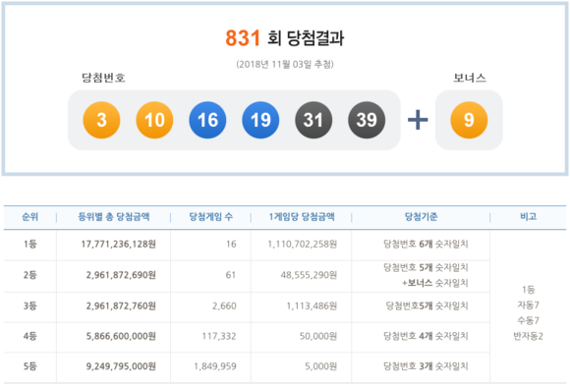The height and width of the screenshot is (386, 570).
Task: Select the gray ball numbered 39
Action: 367,120
